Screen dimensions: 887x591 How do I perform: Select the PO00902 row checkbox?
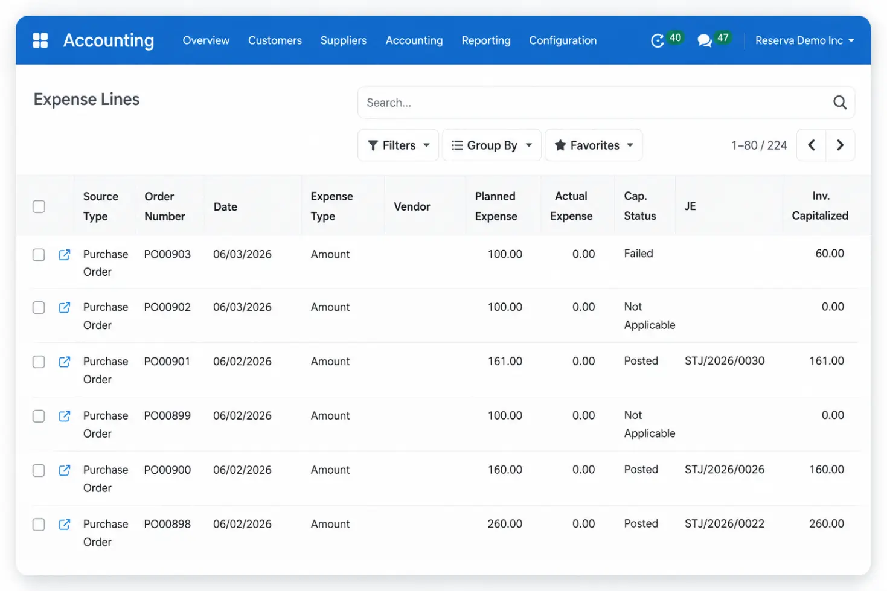[x=39, y=308]
